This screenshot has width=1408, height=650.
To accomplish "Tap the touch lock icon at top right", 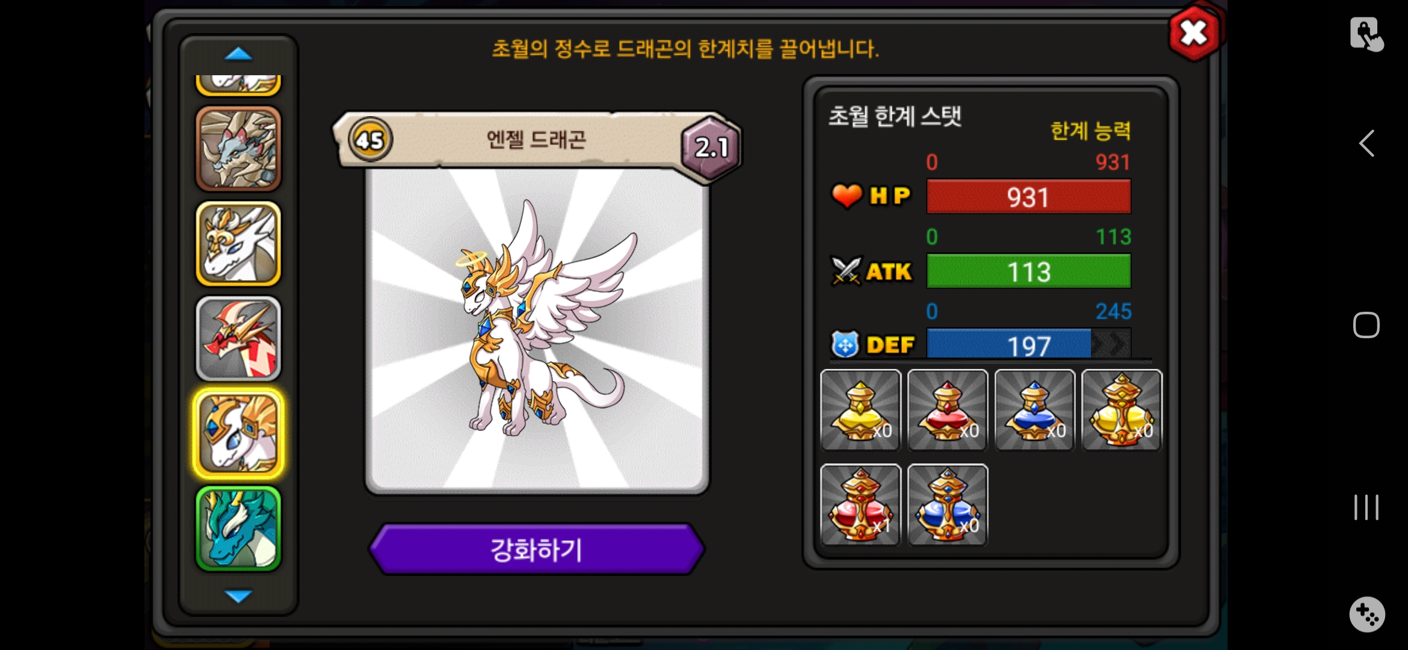I will click(1366, 34).
